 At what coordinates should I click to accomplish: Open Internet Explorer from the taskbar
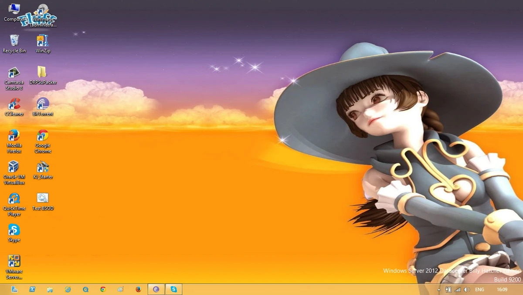coord(68,289)
